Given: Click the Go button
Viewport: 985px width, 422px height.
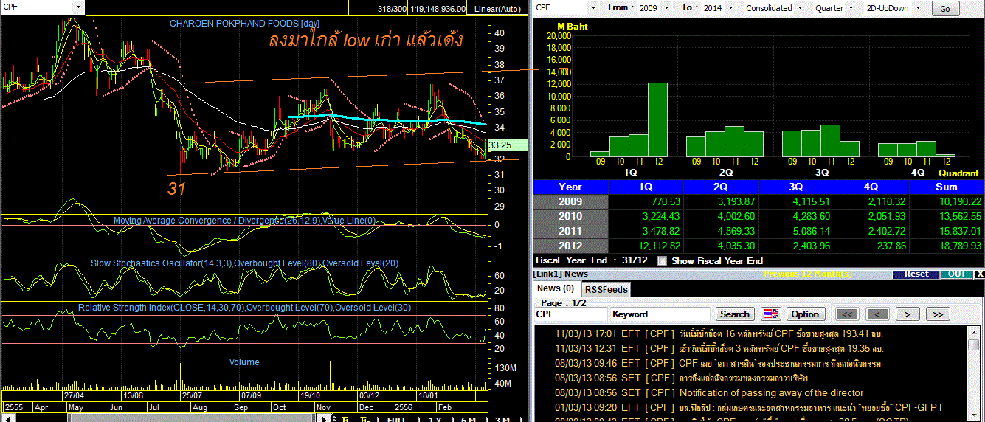Looking at the screenshot, I should pyautogui.click(x=946, y=9).
